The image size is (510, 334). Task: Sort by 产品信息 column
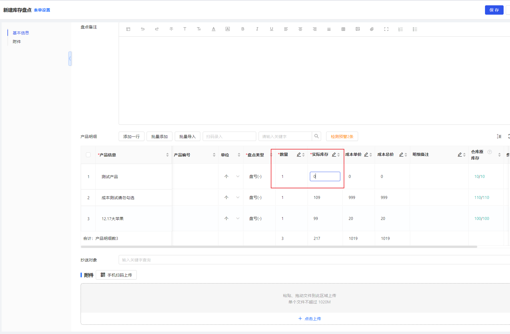(167, 155)
